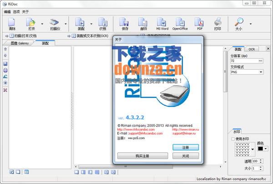
Task: Click the 大小 magnifier icon
Action: [x=239, y=24]
